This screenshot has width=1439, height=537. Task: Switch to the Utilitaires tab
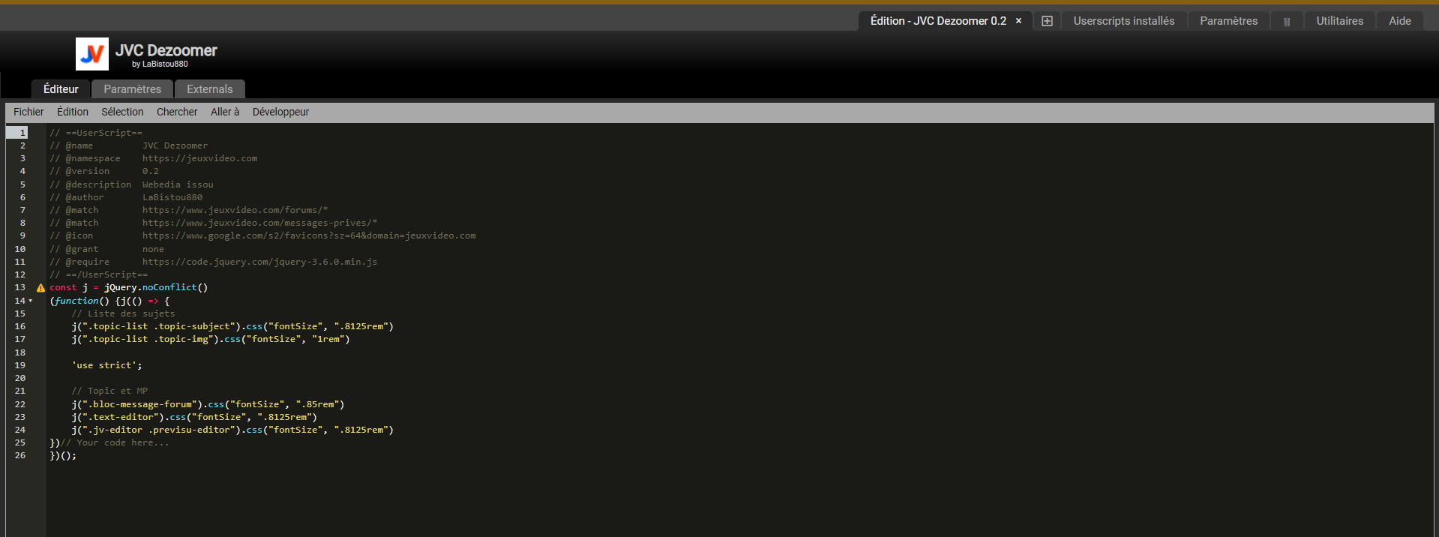coord(1340,21)
